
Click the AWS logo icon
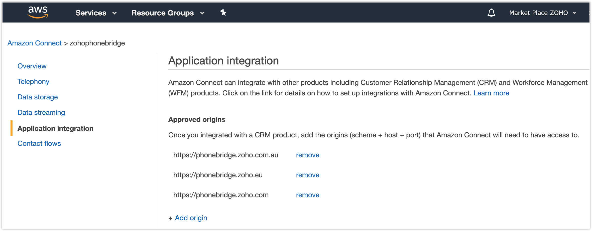click(38, 12)
